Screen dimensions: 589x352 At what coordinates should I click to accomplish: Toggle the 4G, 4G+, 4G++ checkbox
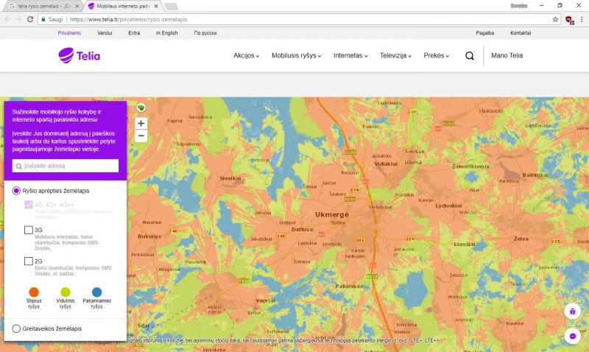coord(28,205)
